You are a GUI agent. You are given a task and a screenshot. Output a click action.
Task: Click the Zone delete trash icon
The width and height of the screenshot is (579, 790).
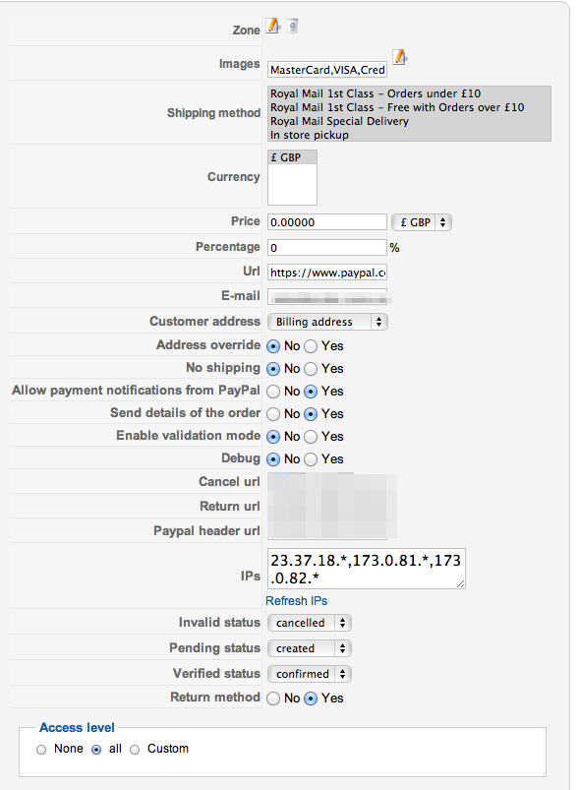pos(293,26)
